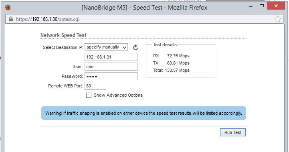Screen dimensions: 289x152
Task: Enable the Show Advanced Options checkbox
Action: 89,95
